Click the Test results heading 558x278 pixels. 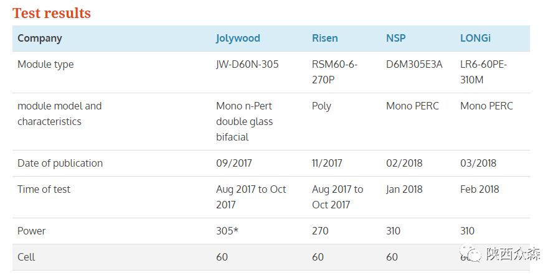point(52,13)
